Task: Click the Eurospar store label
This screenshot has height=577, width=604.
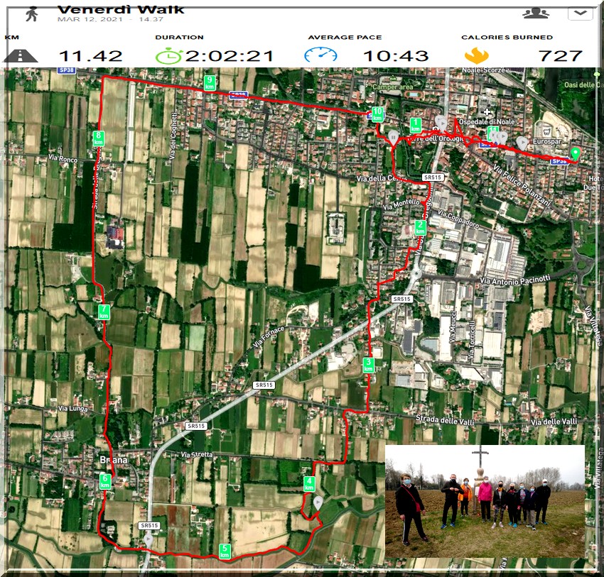Action: [547, 141]
